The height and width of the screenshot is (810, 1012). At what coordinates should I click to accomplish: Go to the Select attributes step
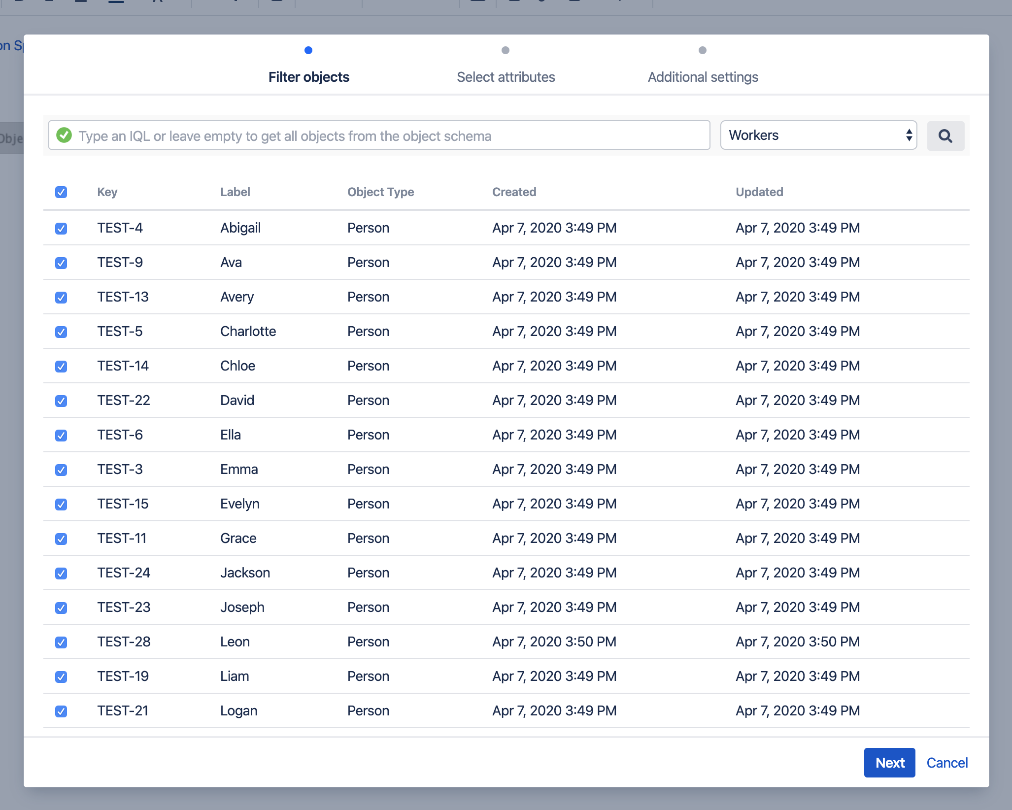506,77
